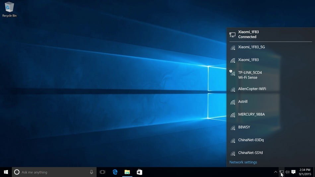Open the Network settings link
Image resolution: width=315 pixels, height=177 pixels.
click(243, 162)
